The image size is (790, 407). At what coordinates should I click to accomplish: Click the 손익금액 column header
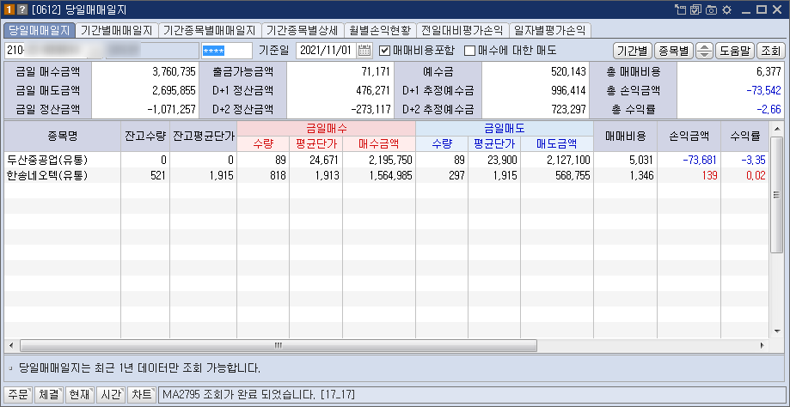coord(689,136)
